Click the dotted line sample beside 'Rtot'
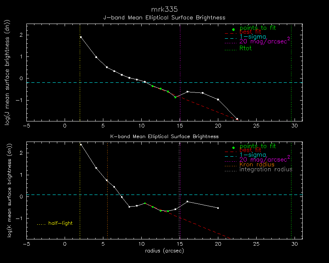 click(230, 49)
